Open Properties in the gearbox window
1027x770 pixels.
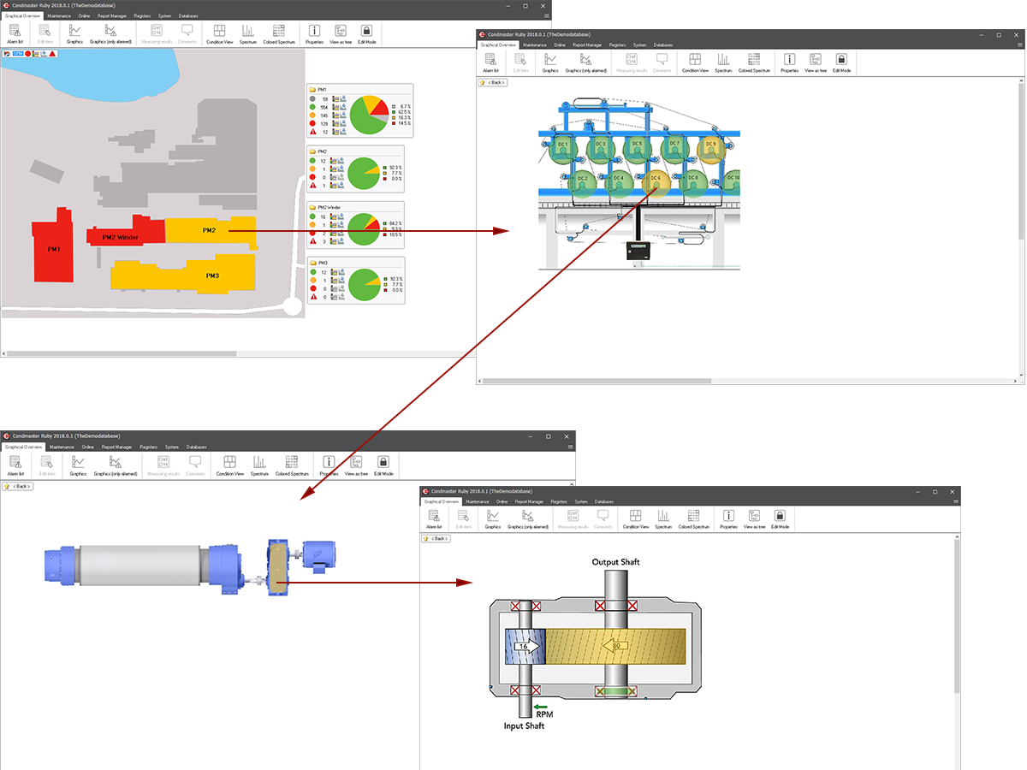[728, 520]
